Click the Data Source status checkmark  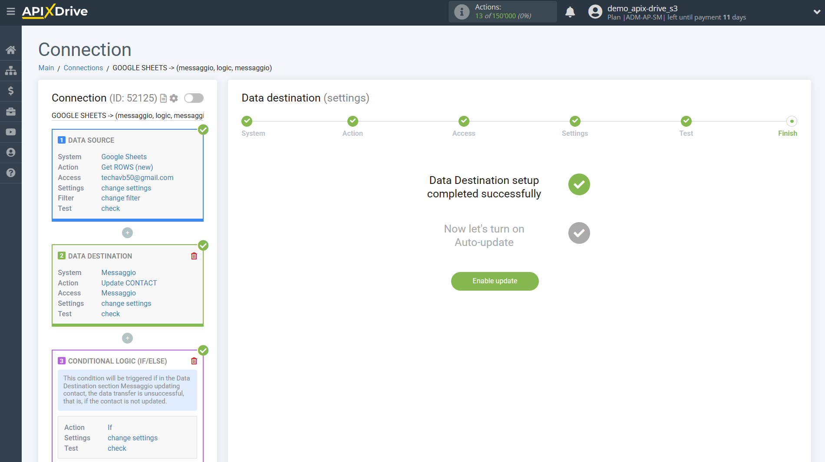click(x=203, y=129)
